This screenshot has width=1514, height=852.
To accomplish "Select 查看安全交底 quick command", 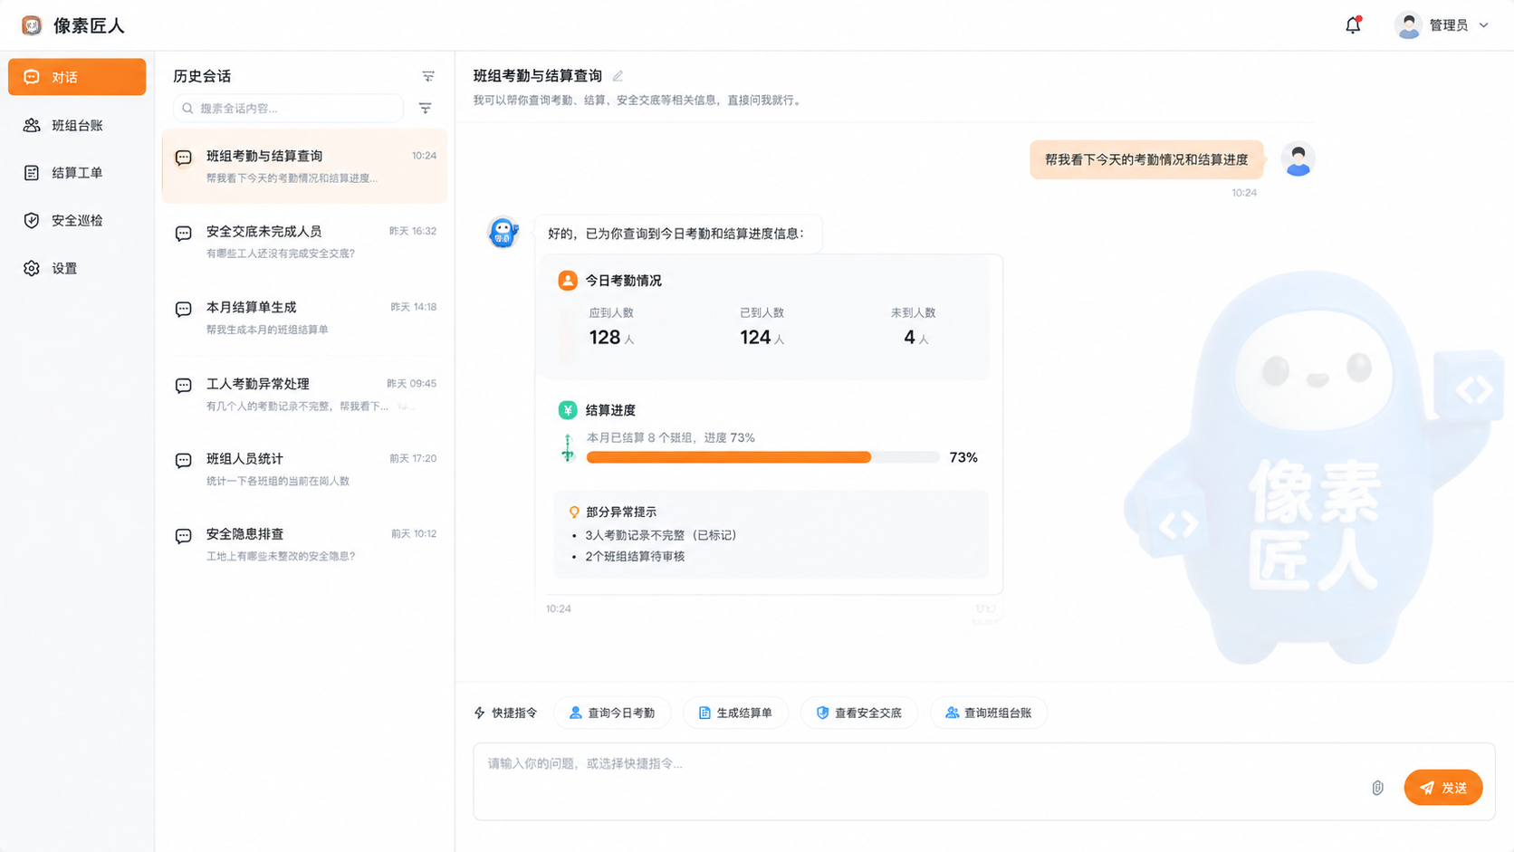I will (859, 713).
